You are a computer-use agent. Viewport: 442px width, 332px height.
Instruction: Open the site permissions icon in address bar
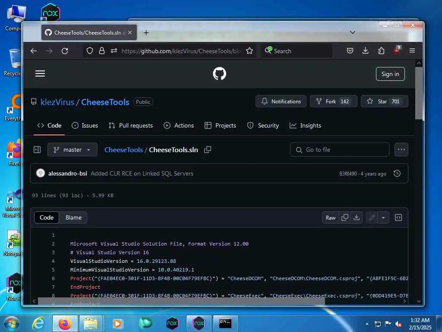tap(114, 51)
